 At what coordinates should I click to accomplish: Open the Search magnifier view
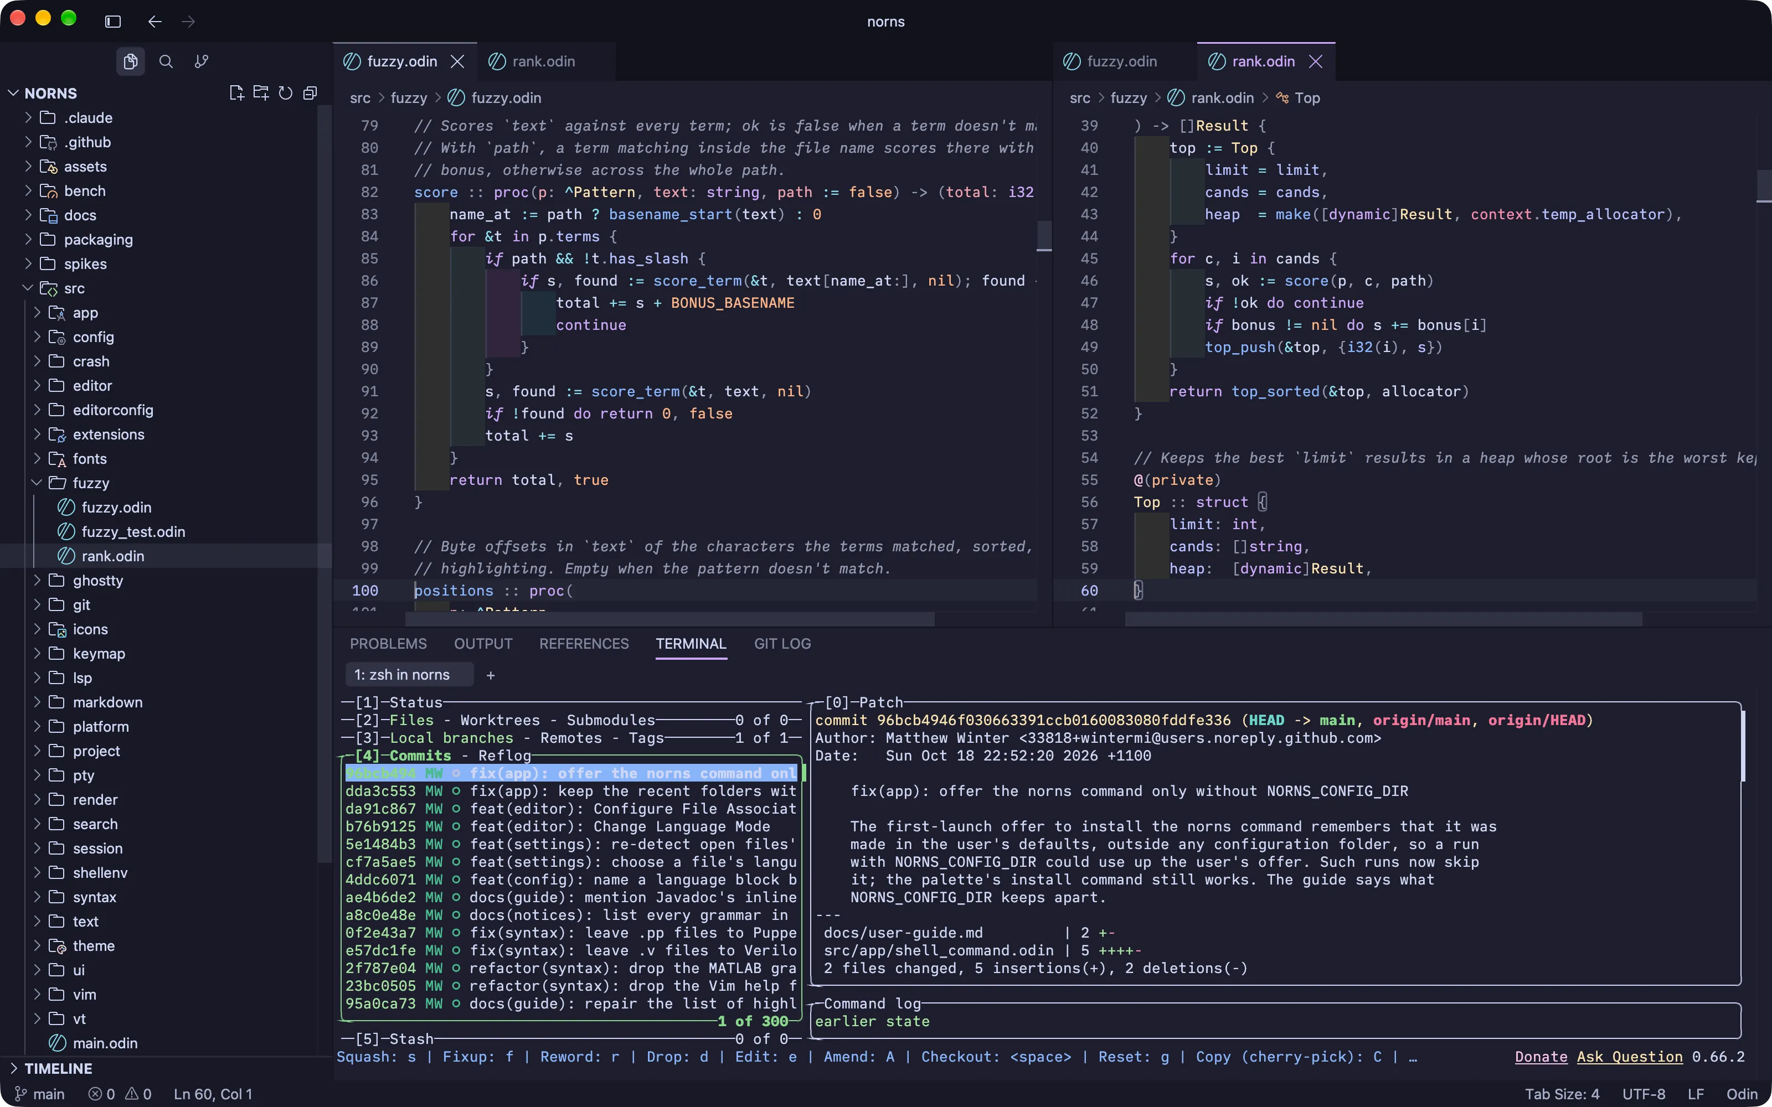[166, 61]
